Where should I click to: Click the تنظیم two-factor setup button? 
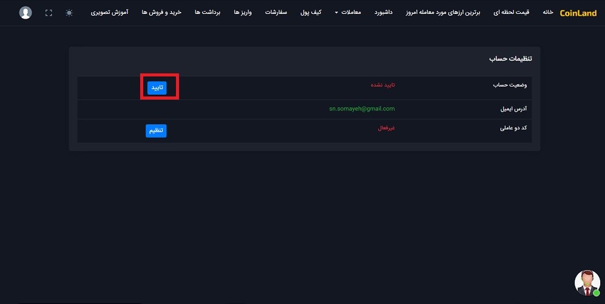pos(156,131)
